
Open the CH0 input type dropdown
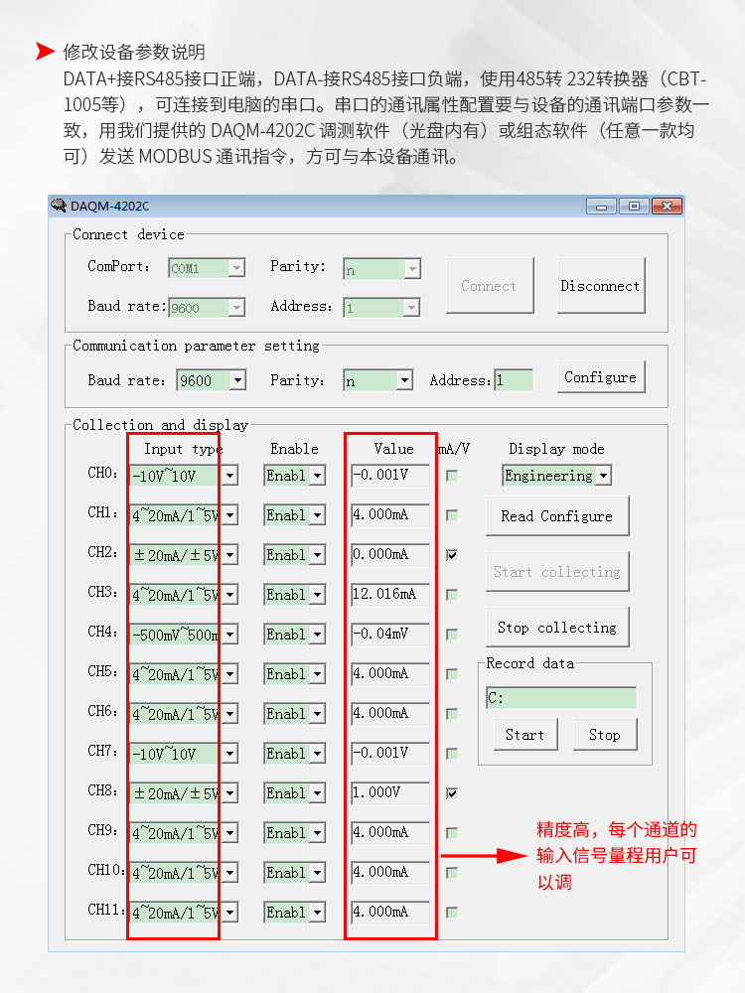click(x=229, y=476)
